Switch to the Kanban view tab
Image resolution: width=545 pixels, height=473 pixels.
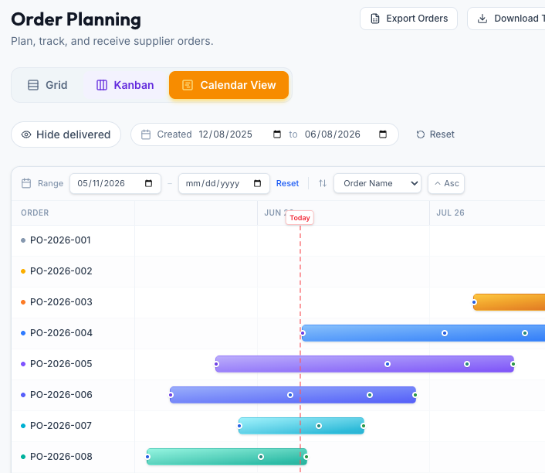[x=125, y=85]
